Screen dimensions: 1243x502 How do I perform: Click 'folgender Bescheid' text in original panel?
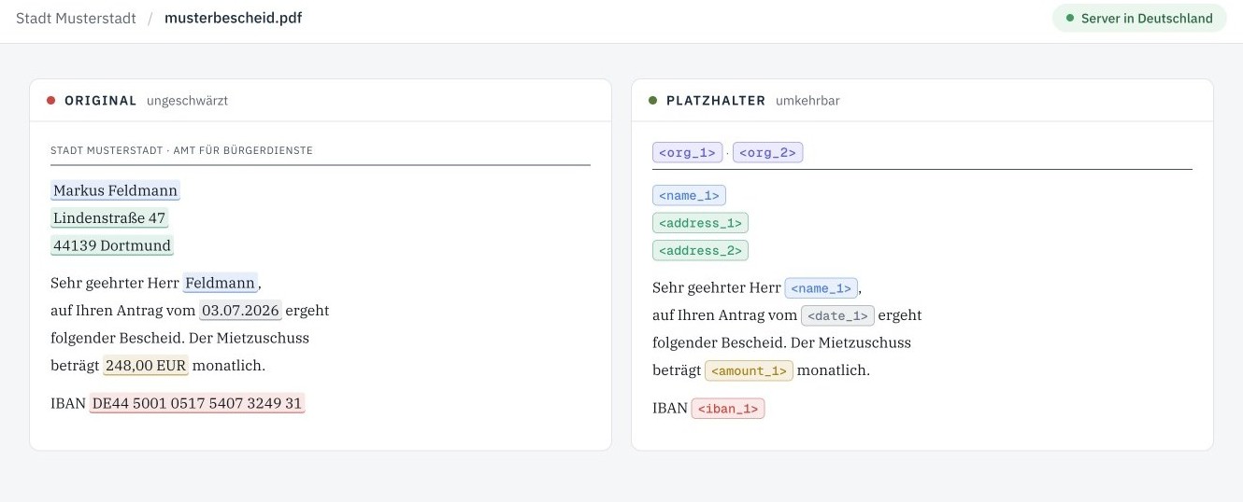[x=117, y=338]
